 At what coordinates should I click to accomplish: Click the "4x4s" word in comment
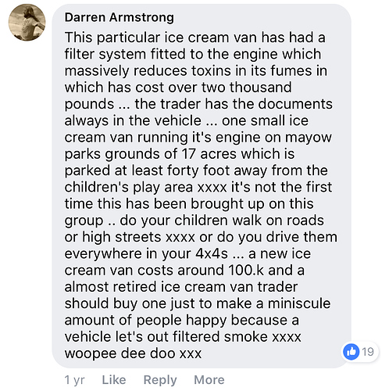(x=212, y=253)
